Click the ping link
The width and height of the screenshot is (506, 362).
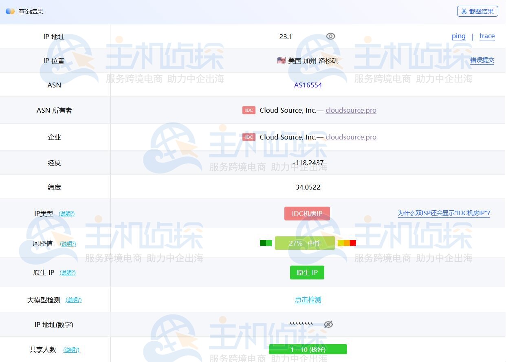point(458,36)
